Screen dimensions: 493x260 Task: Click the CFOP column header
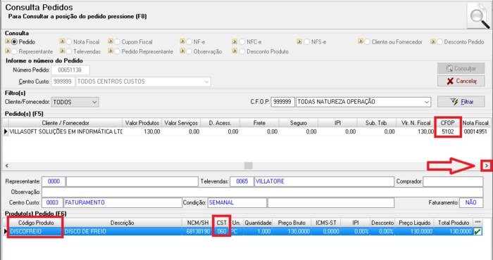(x=448, y=123)
